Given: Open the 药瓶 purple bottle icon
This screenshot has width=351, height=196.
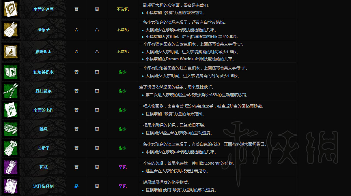Looking at the screenshot, I should click(x=11, y=167).
